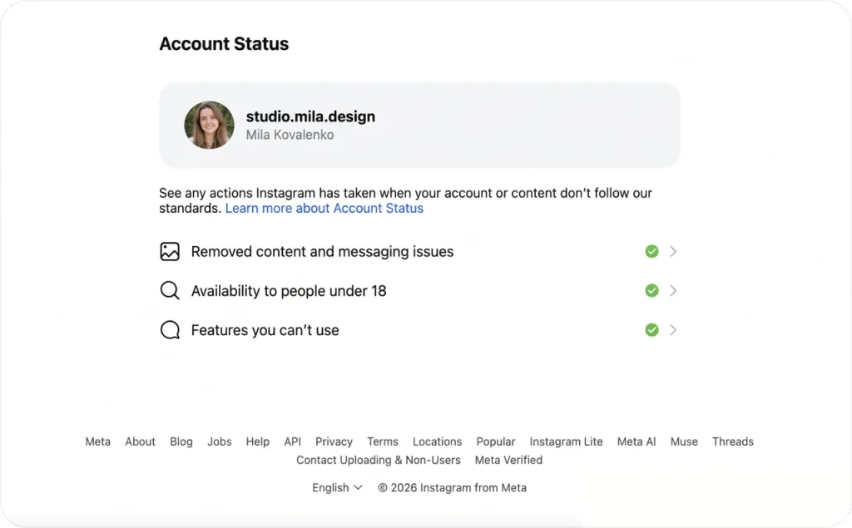Viewport: 852px width, 528px height.
Task: Open the Jobs footer link
Action: [220, 442]
